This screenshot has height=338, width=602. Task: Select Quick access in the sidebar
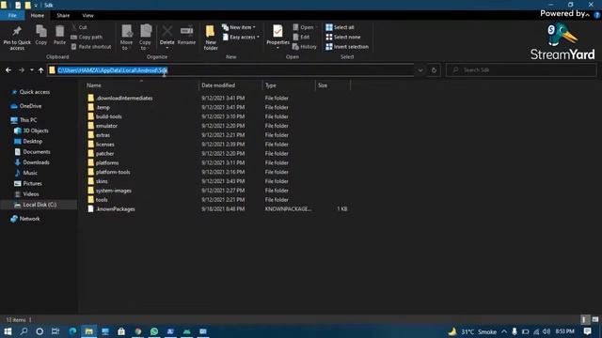pyautogui.click(x=35, y=92)
